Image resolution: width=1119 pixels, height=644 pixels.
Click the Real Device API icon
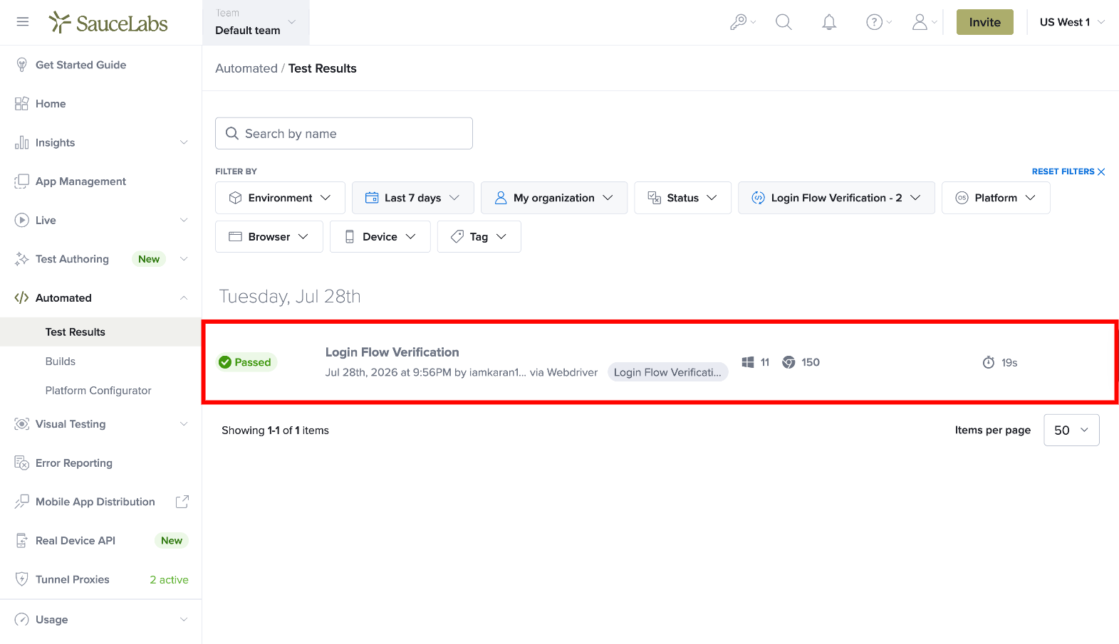point(22,541)
